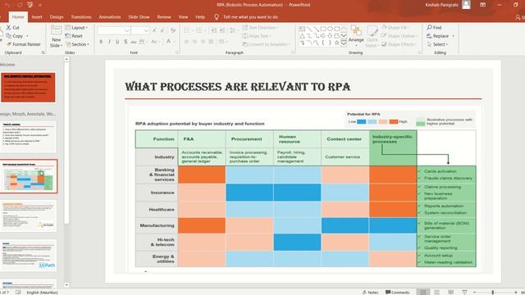The image size is (525, 295).
Task: Switch to the Design tab
Action: coord(57,16)
